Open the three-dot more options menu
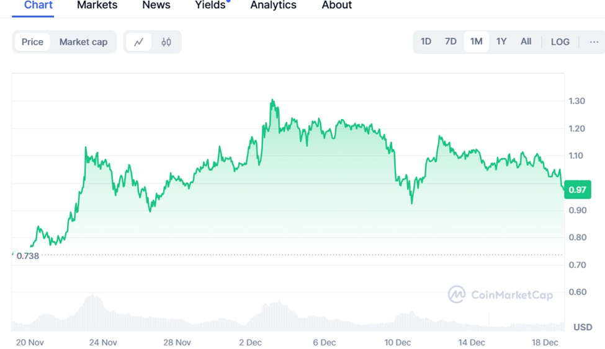Viewport: 605px width, 349px height. coord(594,42)
